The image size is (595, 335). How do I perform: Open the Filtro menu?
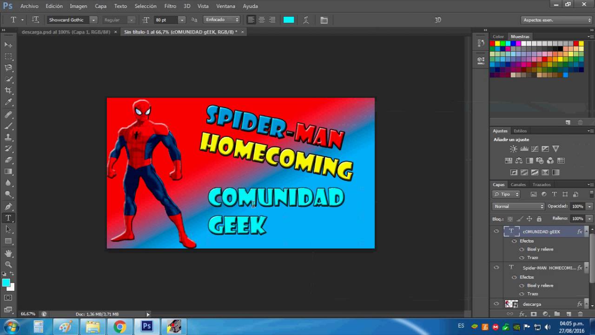coord(170,6)
